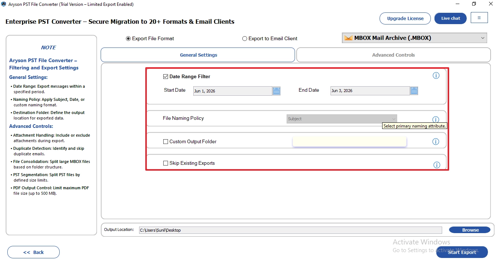Click the NOTE heading in side panel

coord(48,47)
